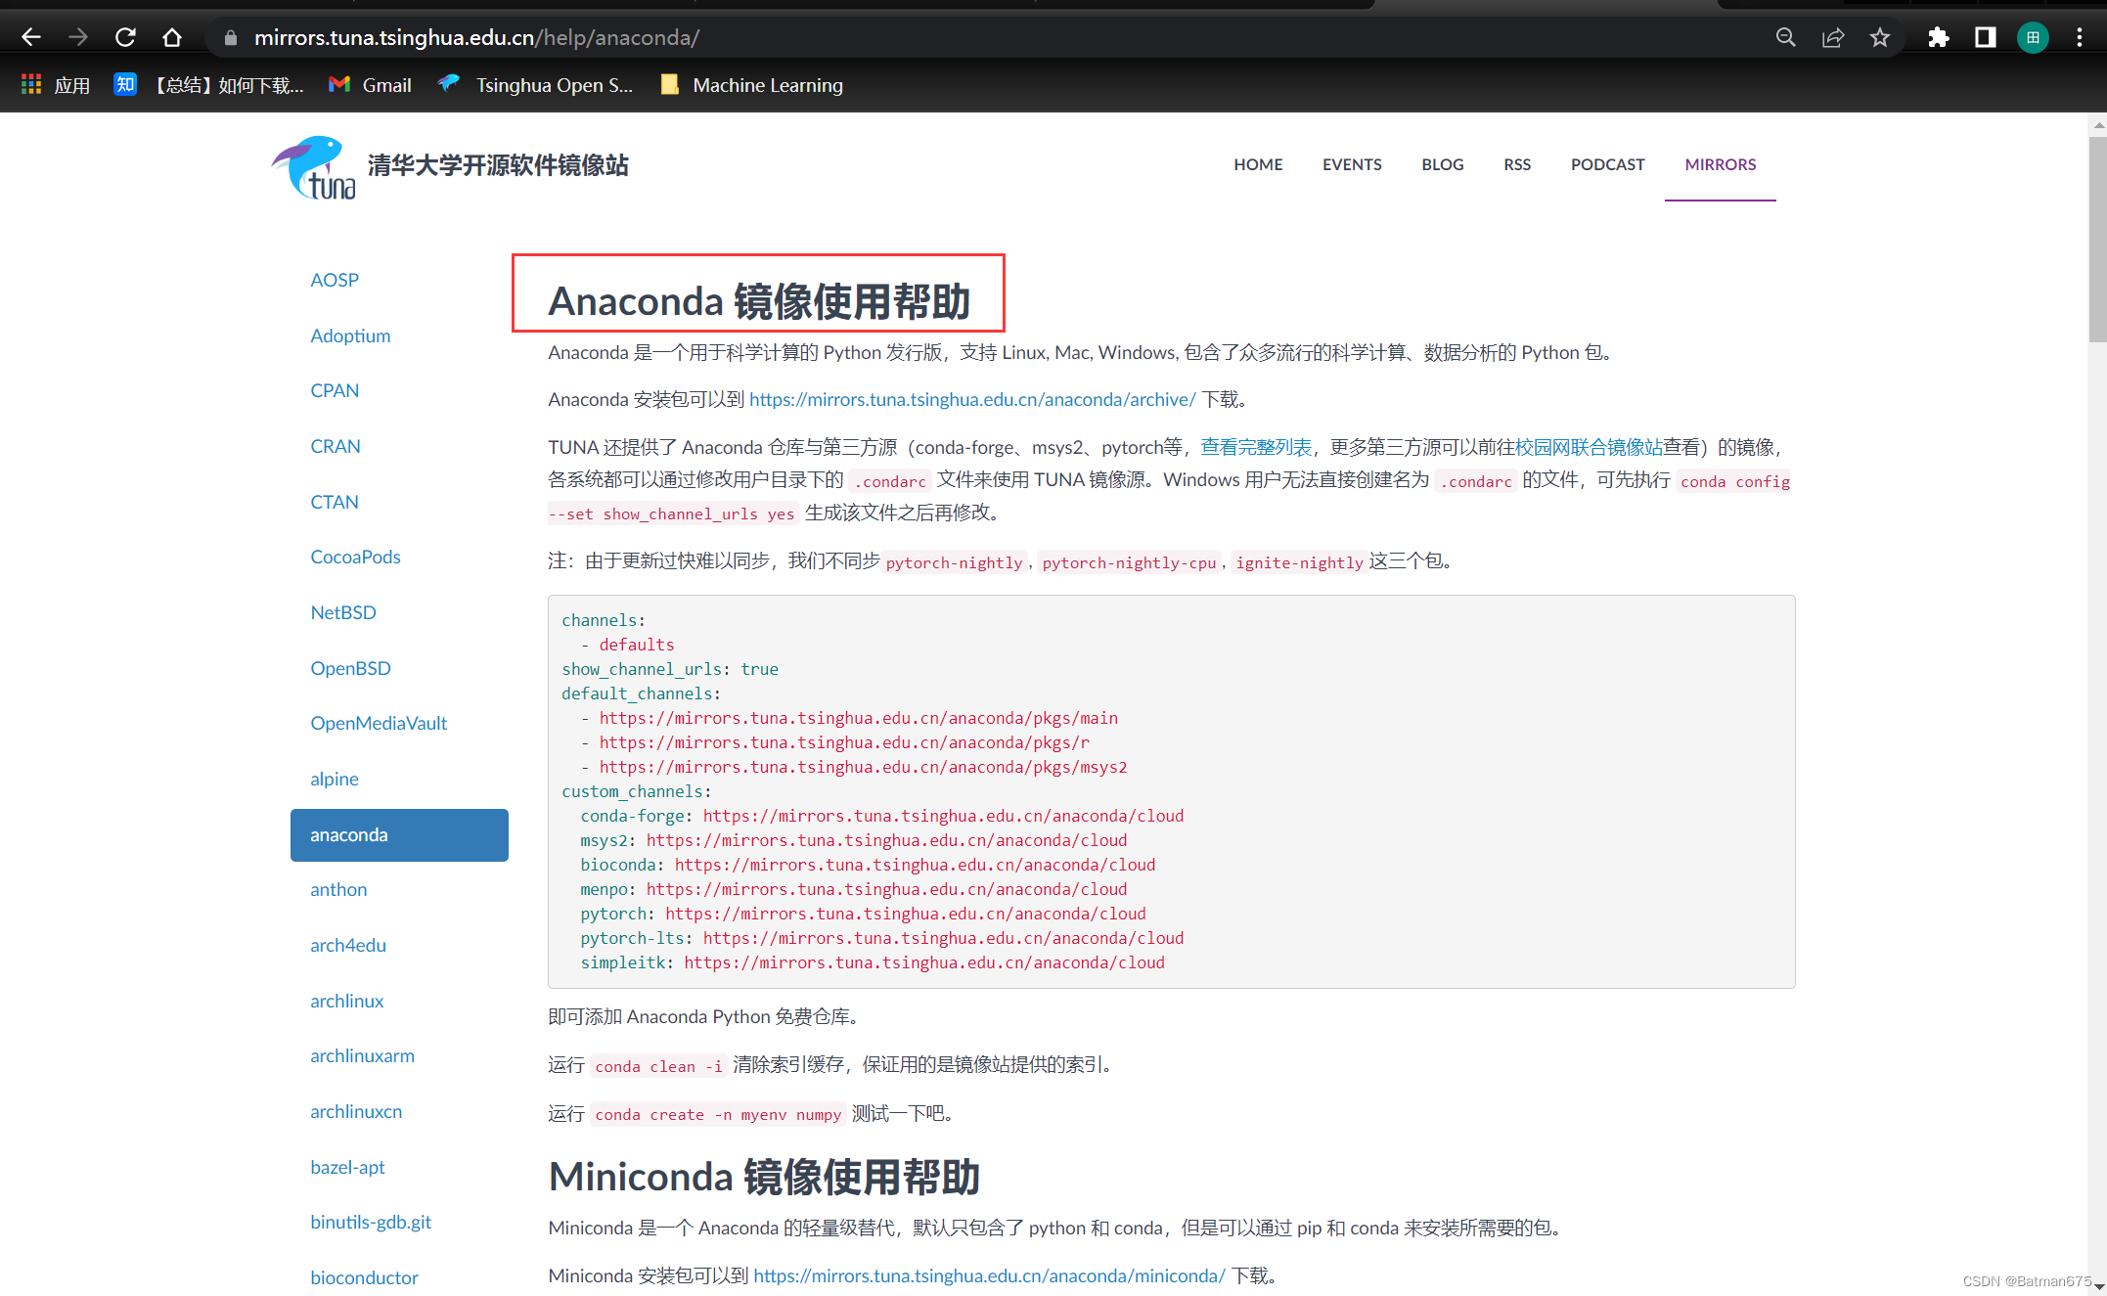Click the page vertical scrollbar thumb
This screenshot has height=1296, width=2107.
(2097, 240)
